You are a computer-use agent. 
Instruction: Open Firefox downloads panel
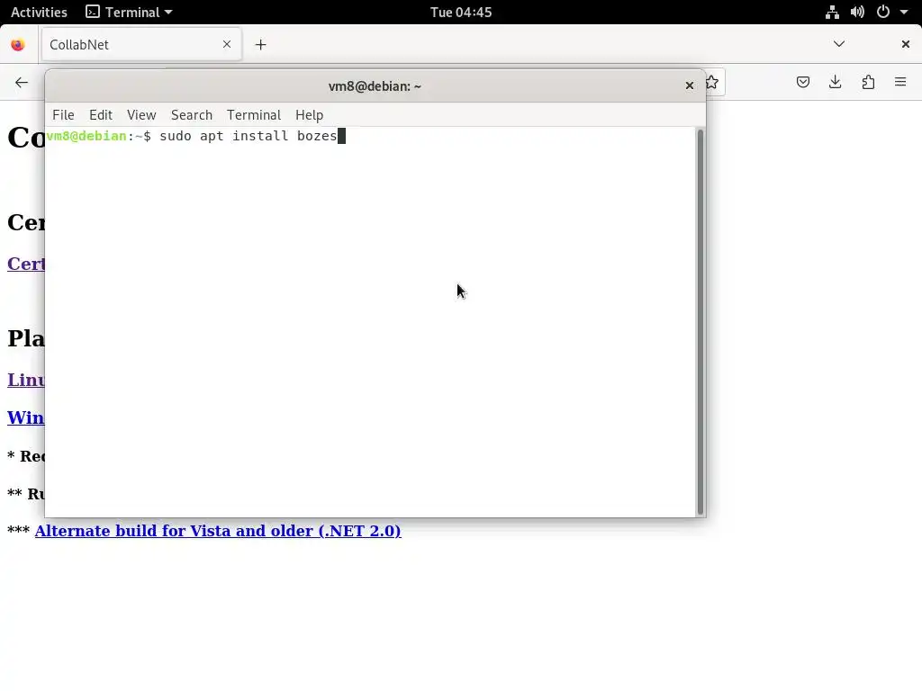[x=835, y=82]
